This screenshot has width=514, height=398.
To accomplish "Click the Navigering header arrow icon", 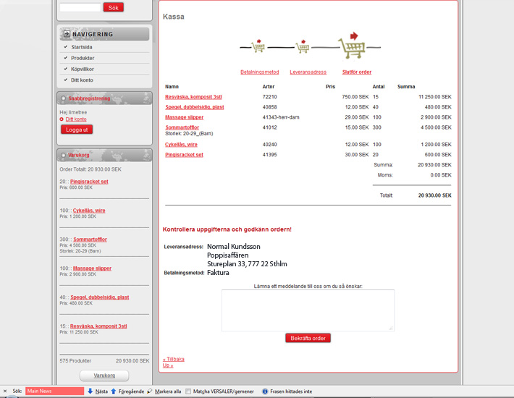I will [67, 34].
